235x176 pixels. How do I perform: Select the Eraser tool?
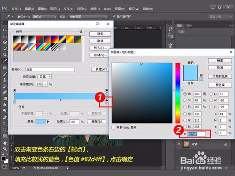tap(5, 92)
